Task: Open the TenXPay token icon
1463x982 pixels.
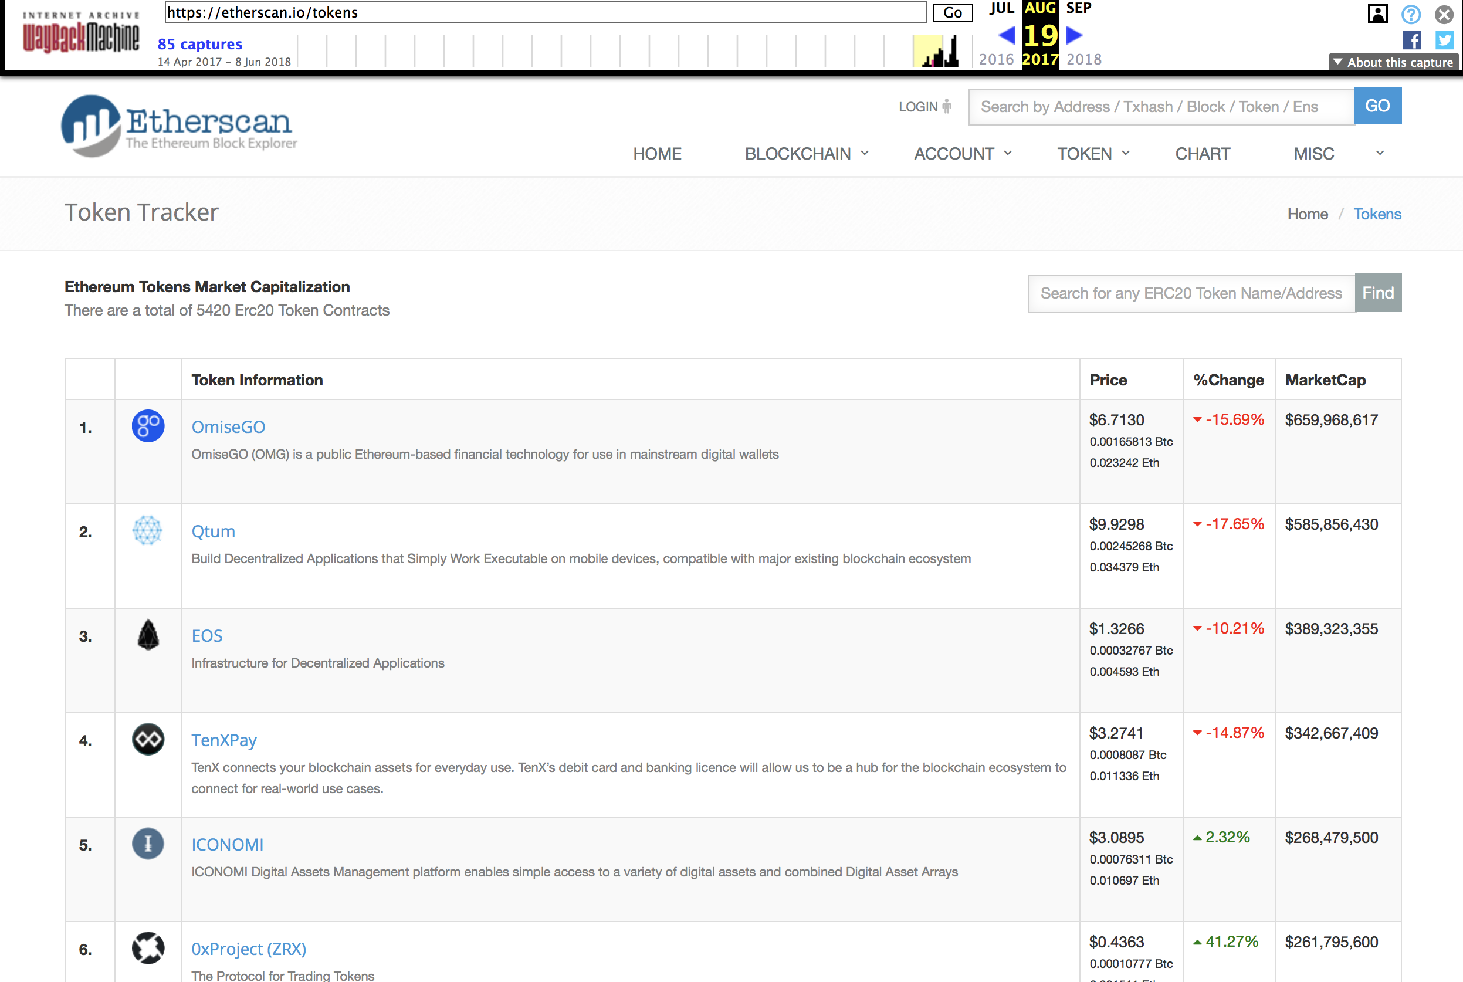Action: [x=148, y=740]
